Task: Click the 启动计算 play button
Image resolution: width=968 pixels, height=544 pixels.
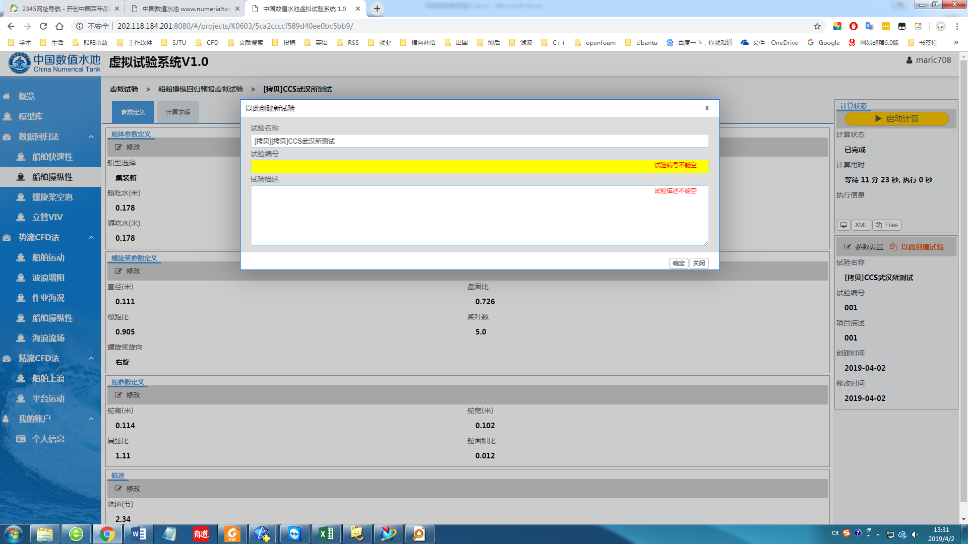Action: 896,119
